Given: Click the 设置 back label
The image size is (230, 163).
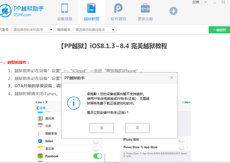Looking at the screenshot, I should click(x=42, y=108).
